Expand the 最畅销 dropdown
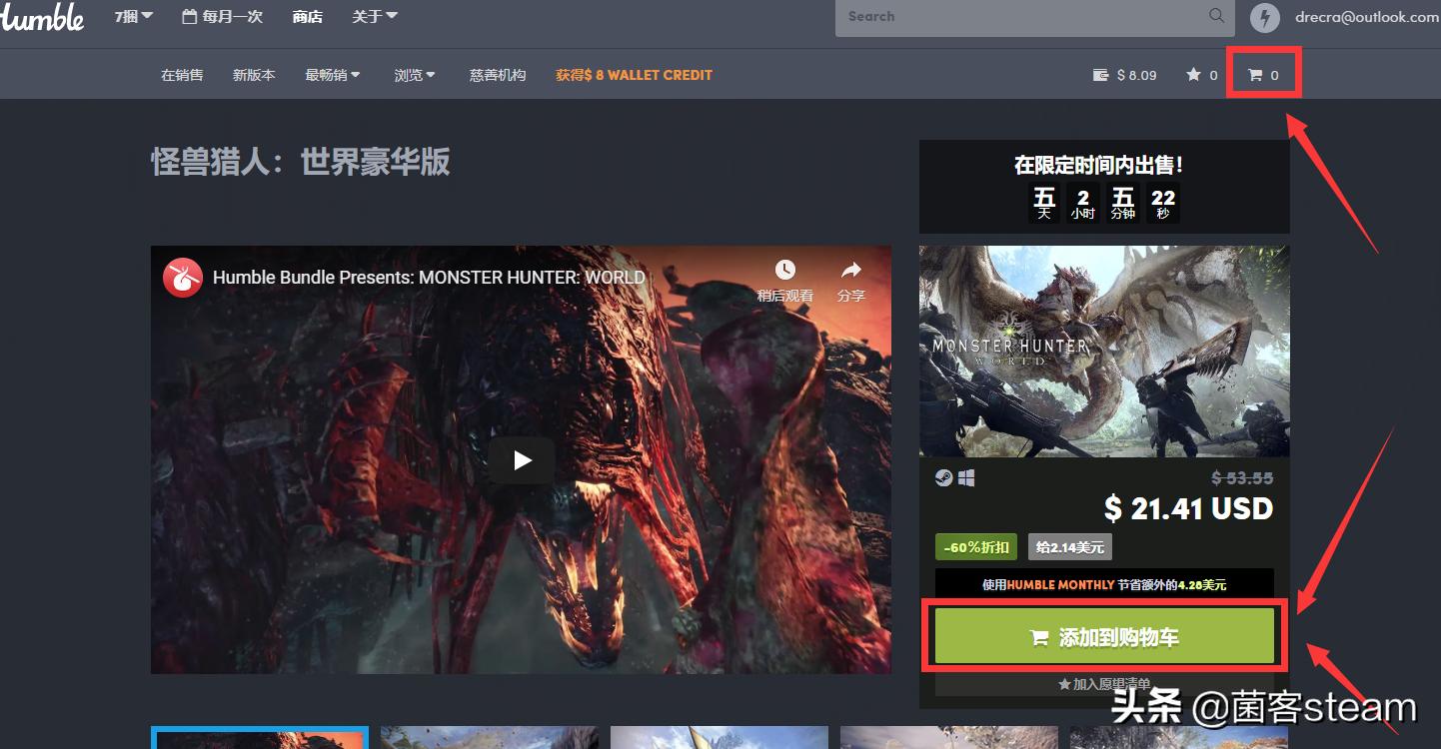The width and height of the screenshot is (1441, 749). click(x=333, y=75)
